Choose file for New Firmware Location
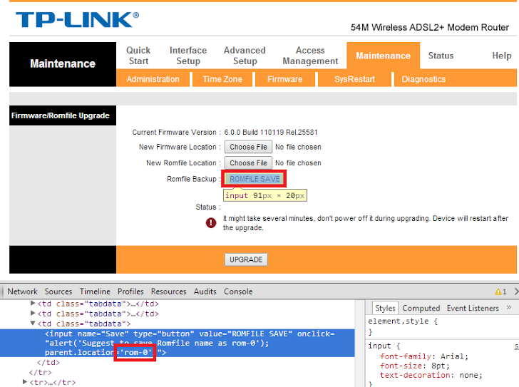 point(248,147)
